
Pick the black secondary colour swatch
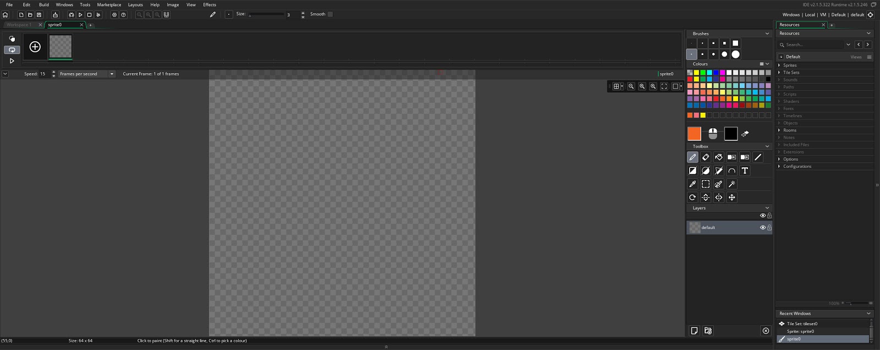point(731,134)
